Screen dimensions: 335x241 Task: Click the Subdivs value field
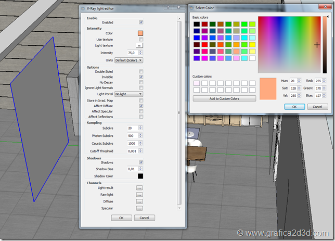click(133, 128)
